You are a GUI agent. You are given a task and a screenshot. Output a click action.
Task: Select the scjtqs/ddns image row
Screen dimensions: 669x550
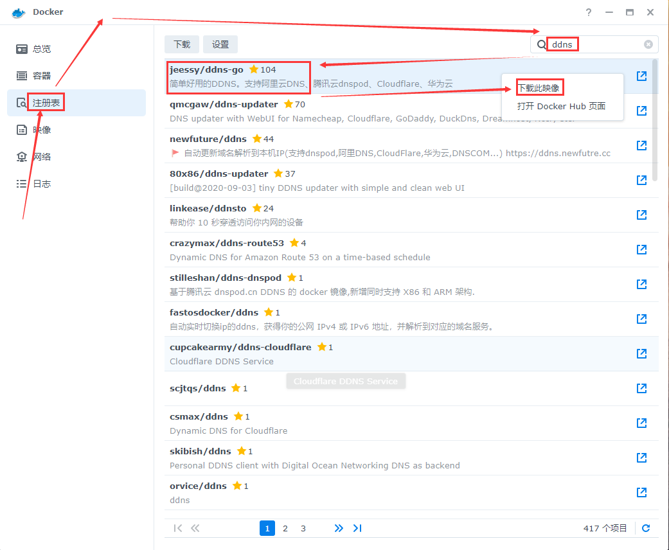click(x=411, y=389)
